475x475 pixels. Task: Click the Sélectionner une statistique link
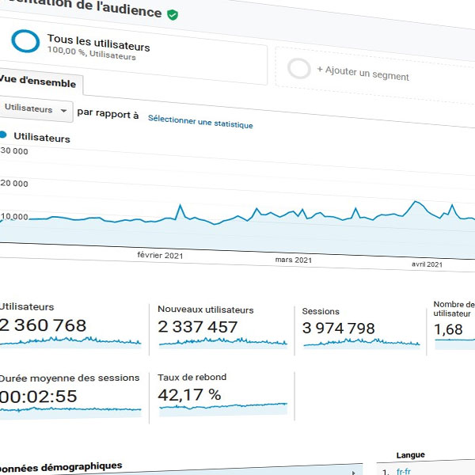click(200, 124)
